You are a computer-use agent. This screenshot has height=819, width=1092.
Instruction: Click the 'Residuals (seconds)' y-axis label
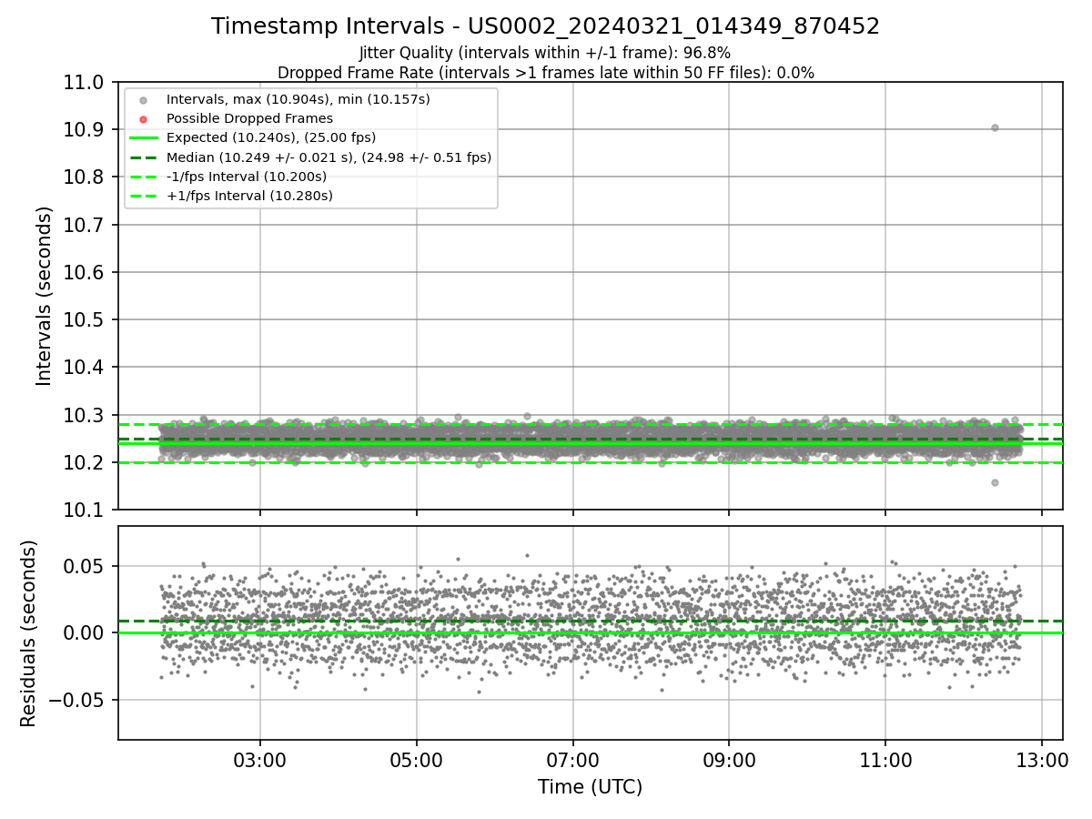tap(29, 633)
